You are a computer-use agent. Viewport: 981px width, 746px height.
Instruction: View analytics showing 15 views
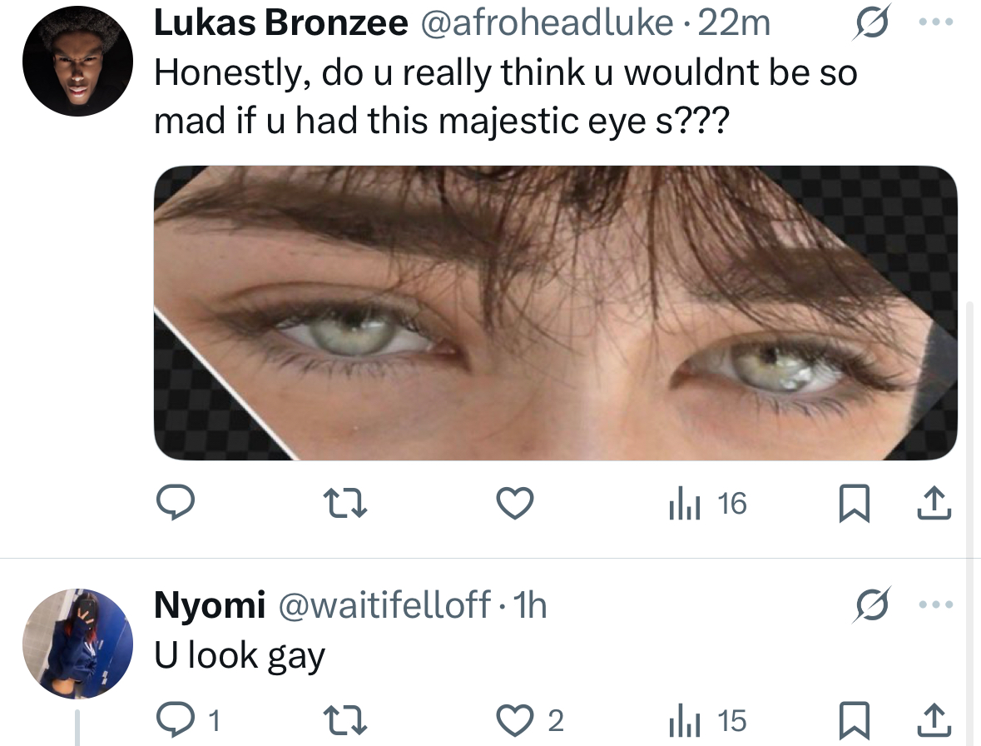coord(707,720)
